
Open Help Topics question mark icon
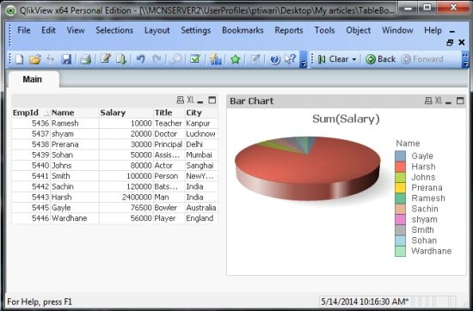(x=275, y=59)
